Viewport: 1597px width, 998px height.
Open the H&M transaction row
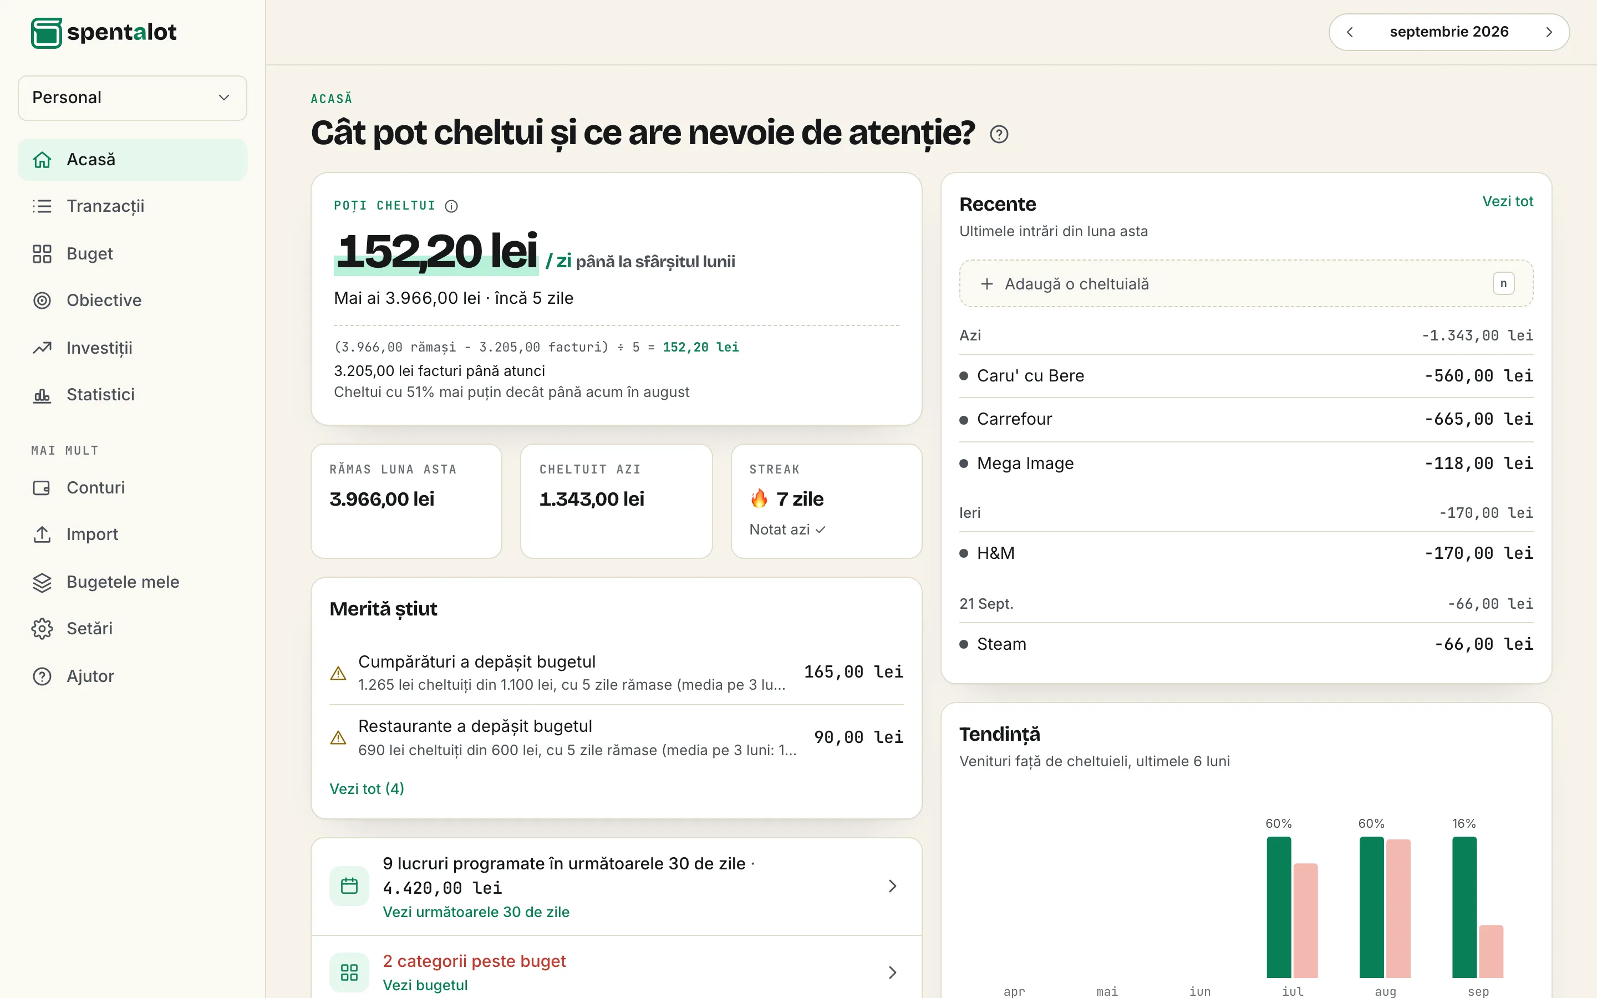1246,553
